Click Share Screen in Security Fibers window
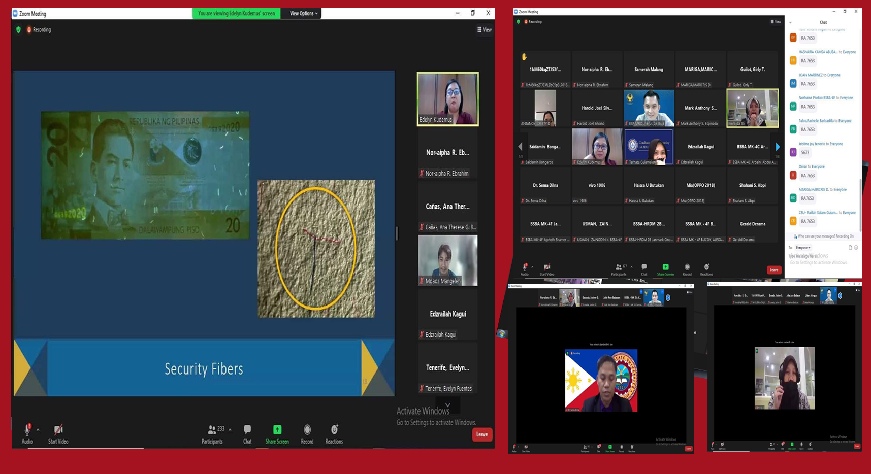Screen dimensions: 871x474 click(x=277, y=434)
